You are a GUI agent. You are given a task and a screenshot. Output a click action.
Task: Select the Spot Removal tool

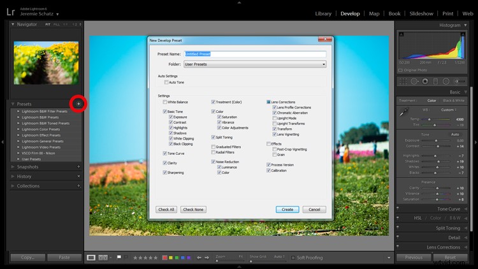414,82
